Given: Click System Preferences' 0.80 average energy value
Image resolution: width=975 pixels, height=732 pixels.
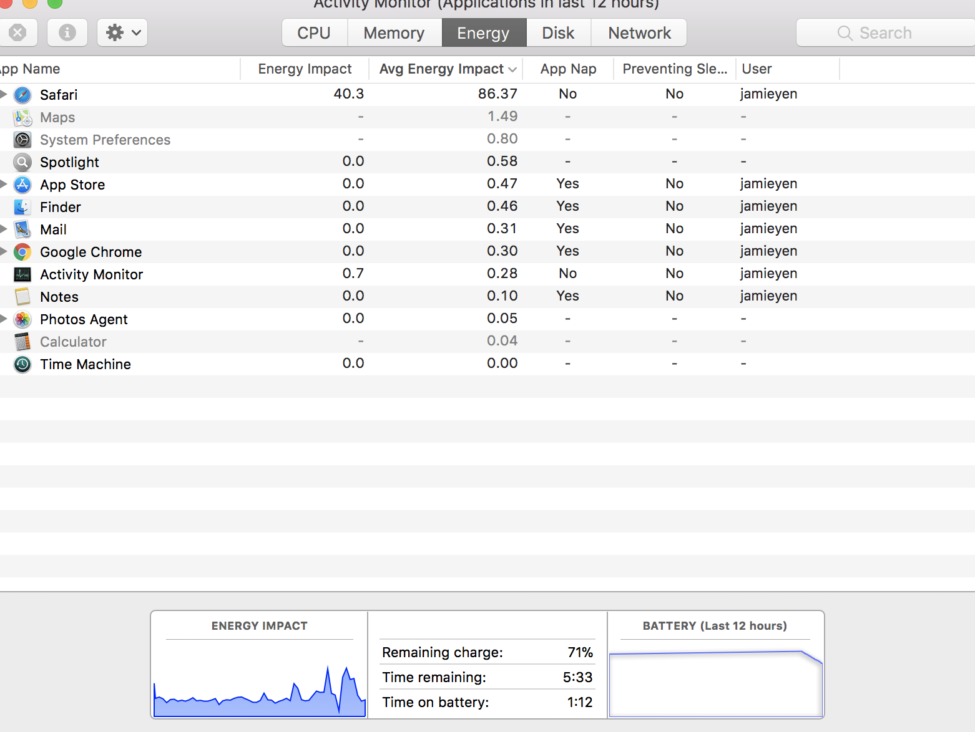Looking at the screenshot, I should pos(502,138).
